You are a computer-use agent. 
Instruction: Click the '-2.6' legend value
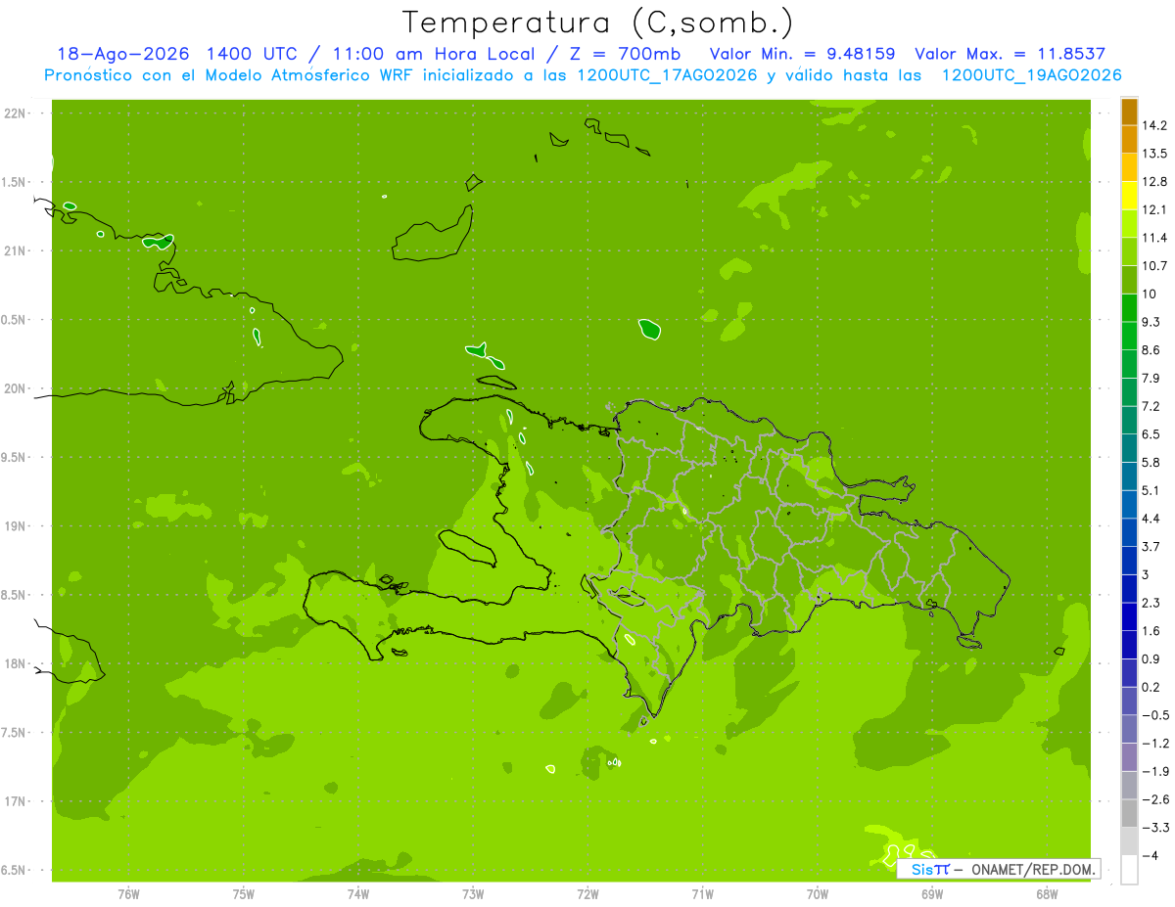1154,799
